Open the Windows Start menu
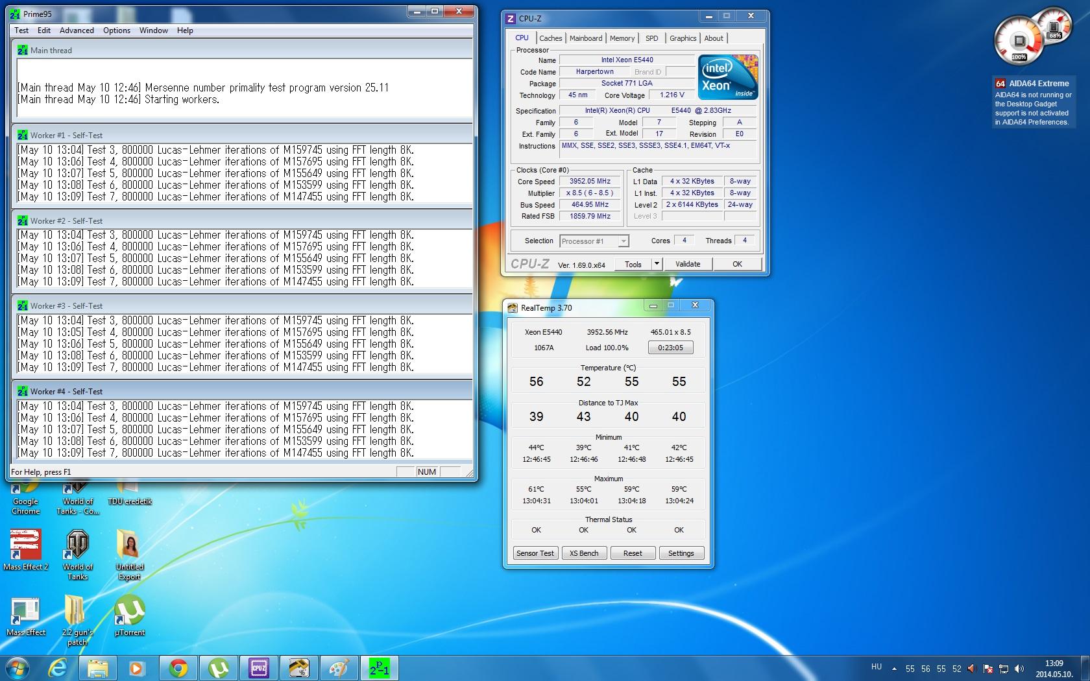Screen dimensions: 1090x681 click(18, 668)
